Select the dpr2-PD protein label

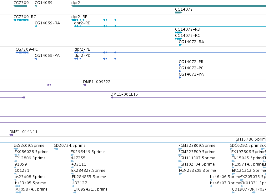(x=83, y=56)
